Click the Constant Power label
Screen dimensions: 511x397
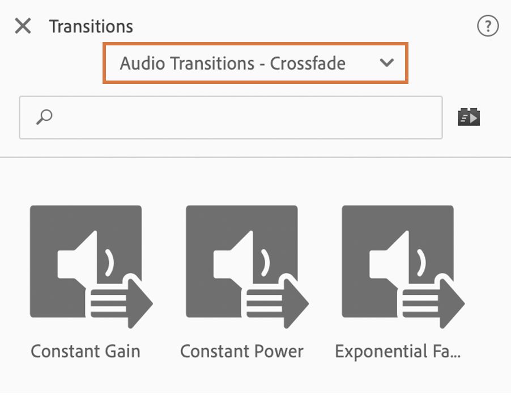pyautogui.click(x=242, y=352)
